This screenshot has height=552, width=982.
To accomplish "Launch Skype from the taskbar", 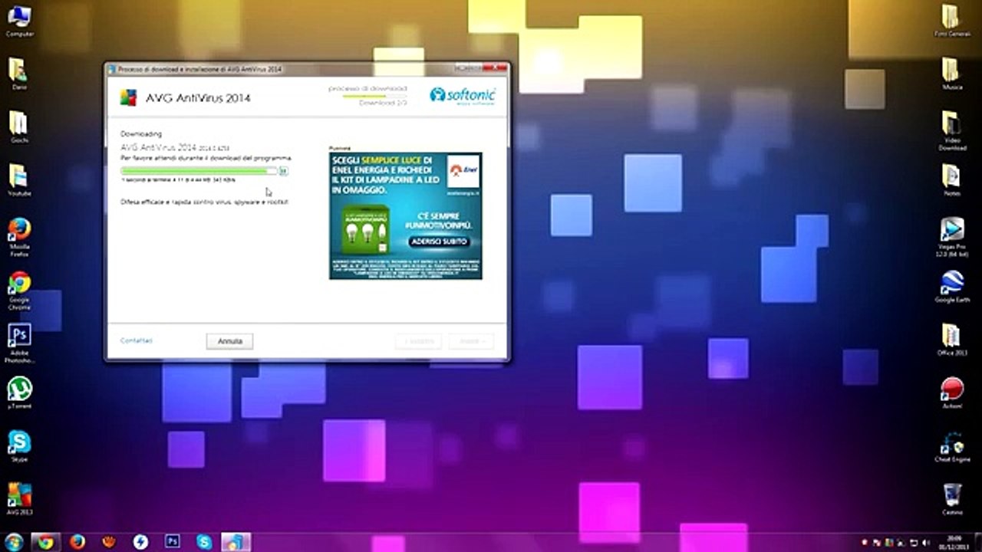I will (204, 542).
